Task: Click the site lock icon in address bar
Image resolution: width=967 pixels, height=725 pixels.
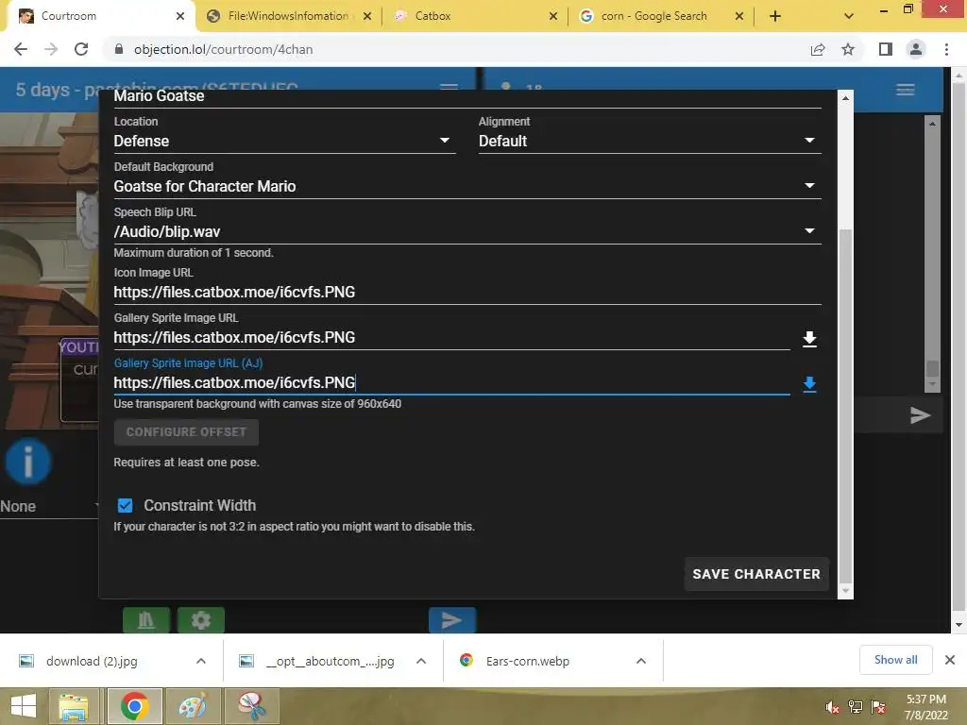Action: [119, 49]
